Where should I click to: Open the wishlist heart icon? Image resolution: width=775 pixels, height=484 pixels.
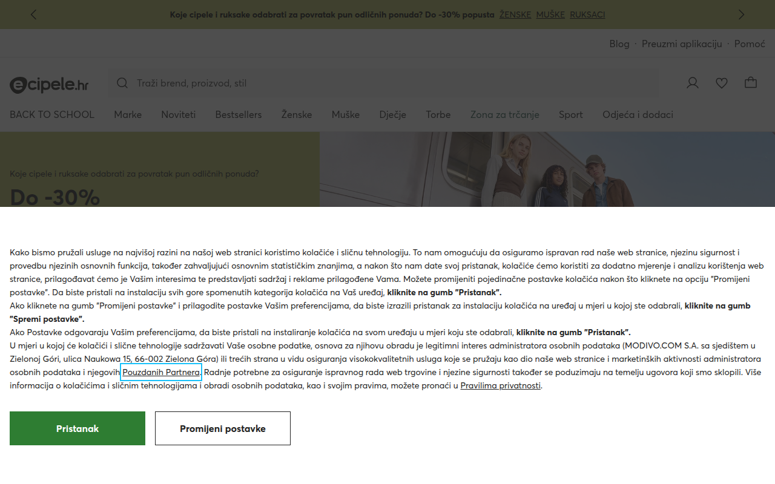[722, 83]
